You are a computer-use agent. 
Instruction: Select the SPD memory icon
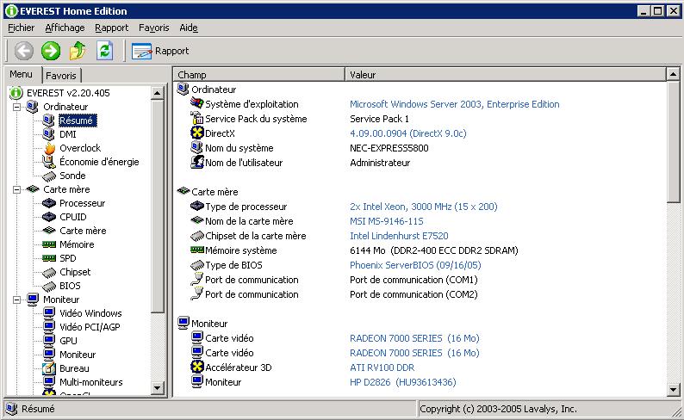[x=49, y=258]
